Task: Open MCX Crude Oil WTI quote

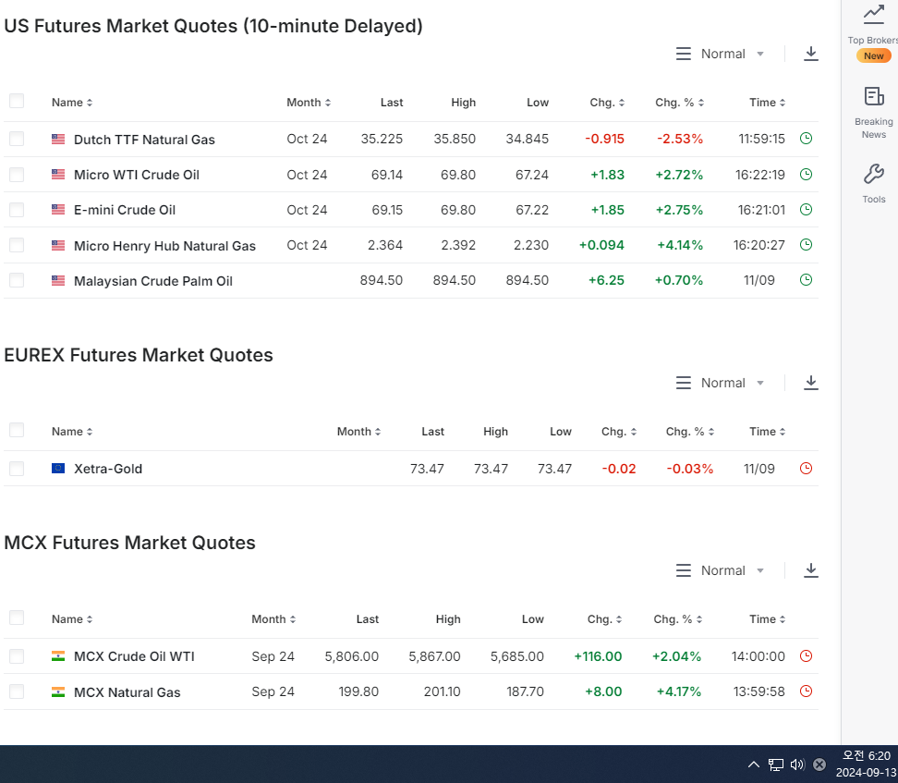Action: coord(134,656)
